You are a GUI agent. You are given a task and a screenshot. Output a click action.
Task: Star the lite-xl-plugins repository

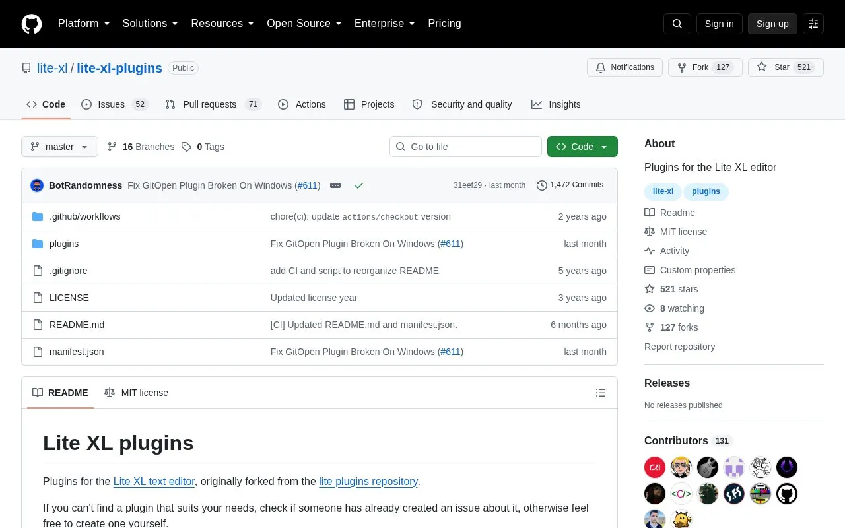pos(786,67)
